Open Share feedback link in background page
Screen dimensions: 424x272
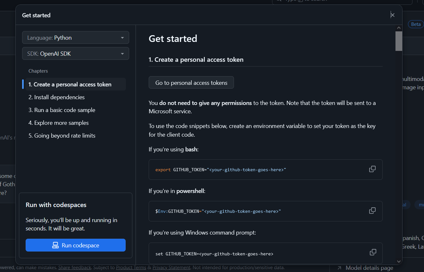coord(75,268)
